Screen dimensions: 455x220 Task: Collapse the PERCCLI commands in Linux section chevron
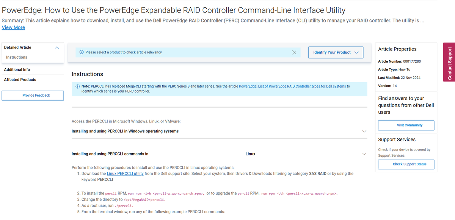[364, 154]
